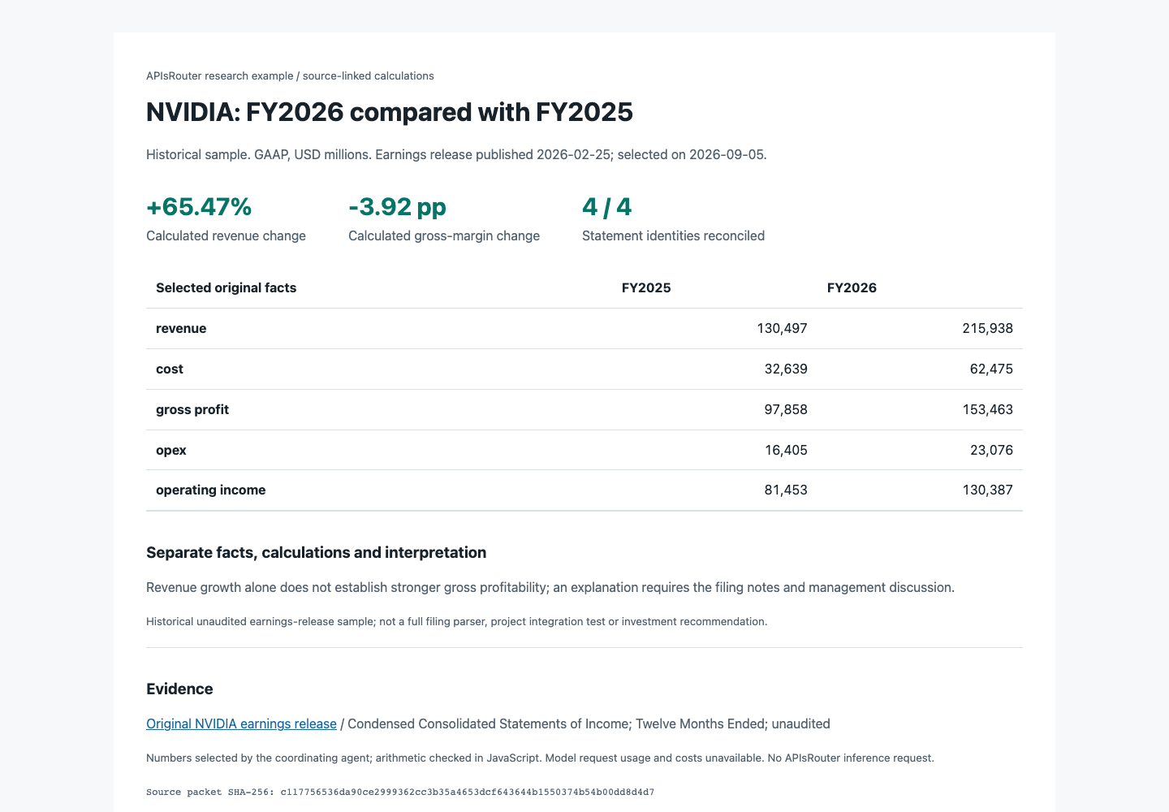1169x812 pixels.
Task: Click the Statement identities reconciled label
Action: 673,235
